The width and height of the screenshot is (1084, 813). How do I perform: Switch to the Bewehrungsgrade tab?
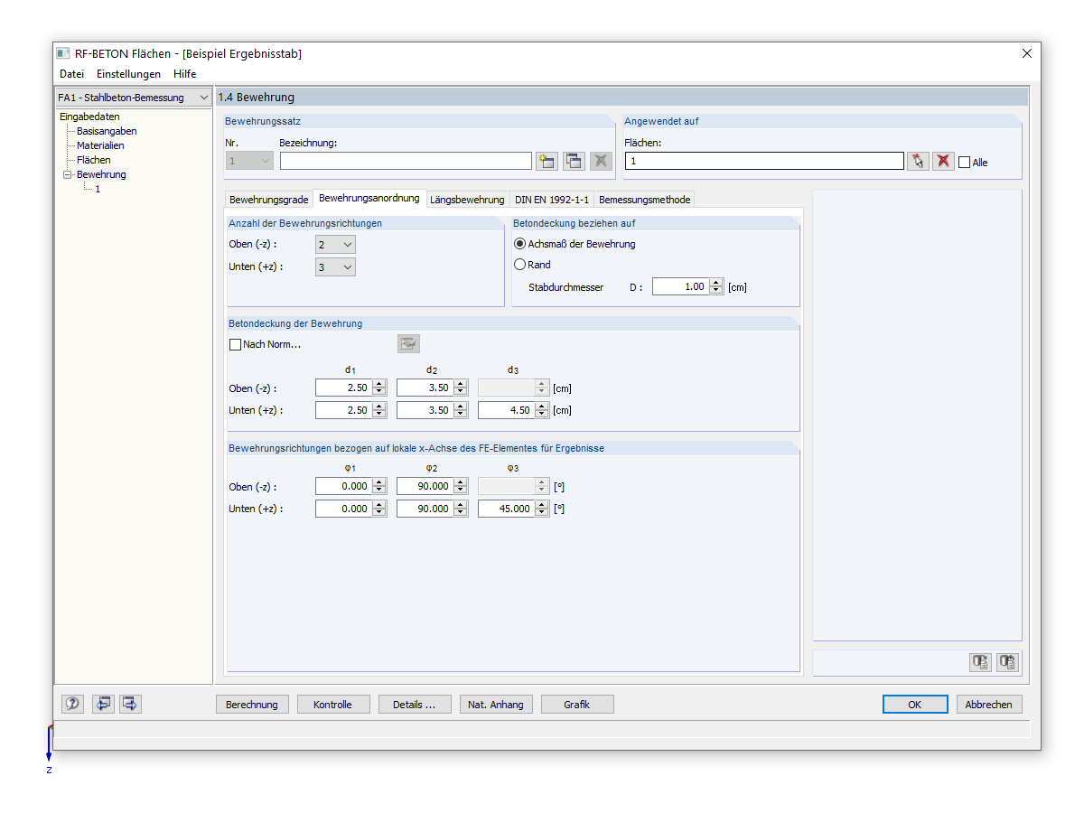click(x=269, y=200)
